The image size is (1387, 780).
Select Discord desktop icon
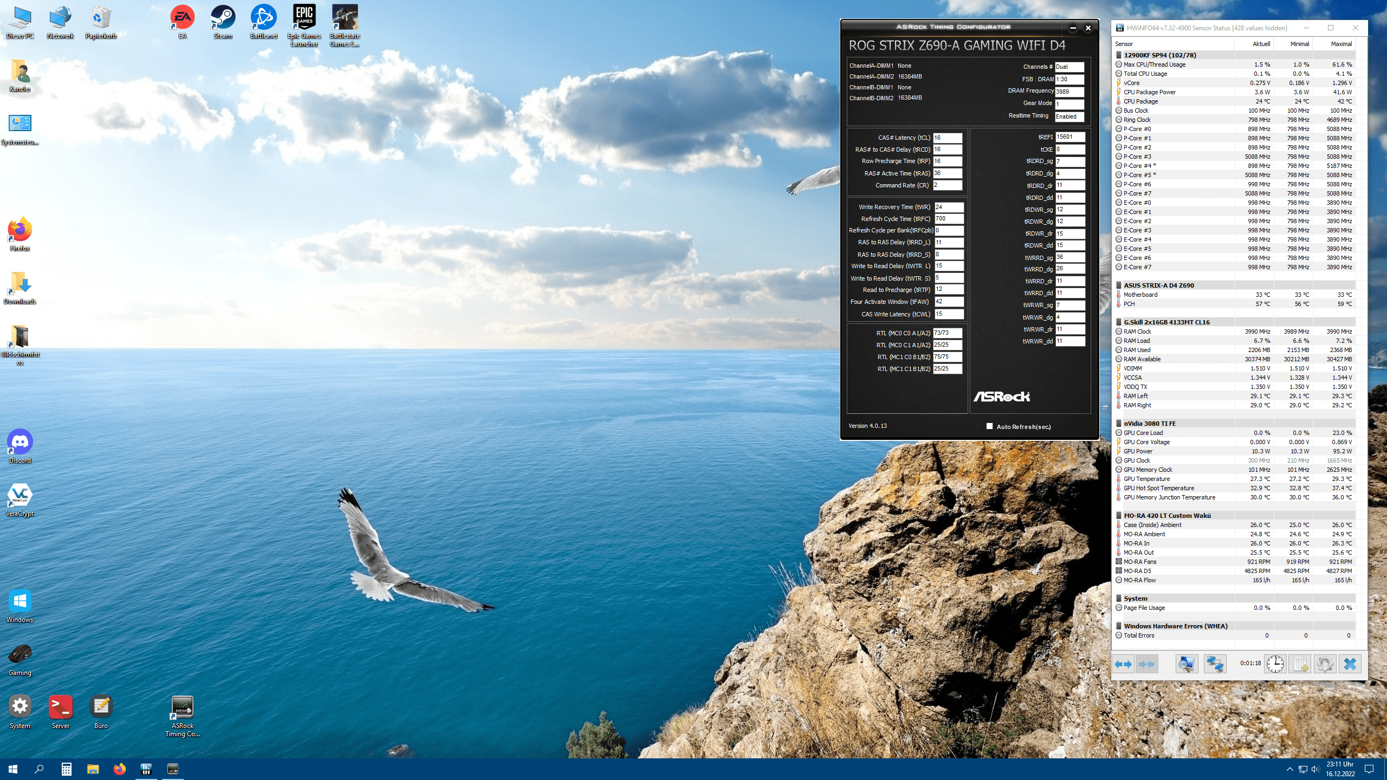[x=20, y=446]
